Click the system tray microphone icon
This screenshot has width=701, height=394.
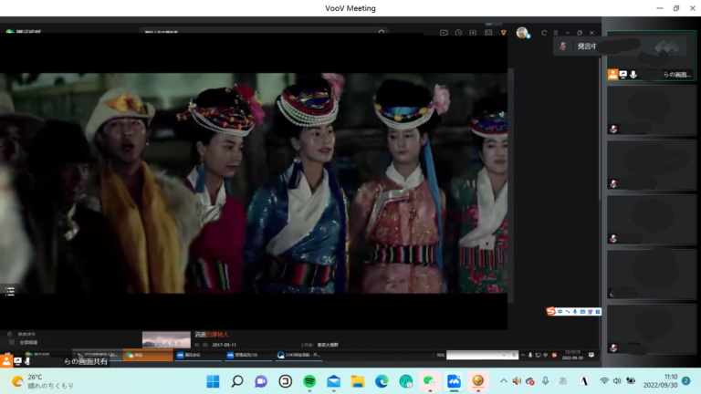click(x=546, y=381)
